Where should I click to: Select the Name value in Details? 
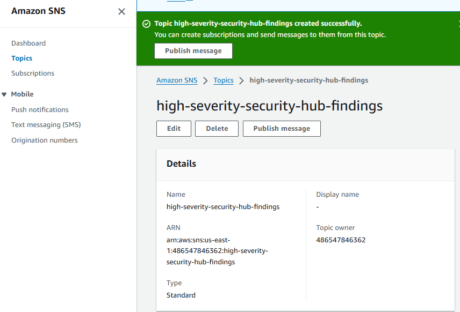tap(223, 207)
